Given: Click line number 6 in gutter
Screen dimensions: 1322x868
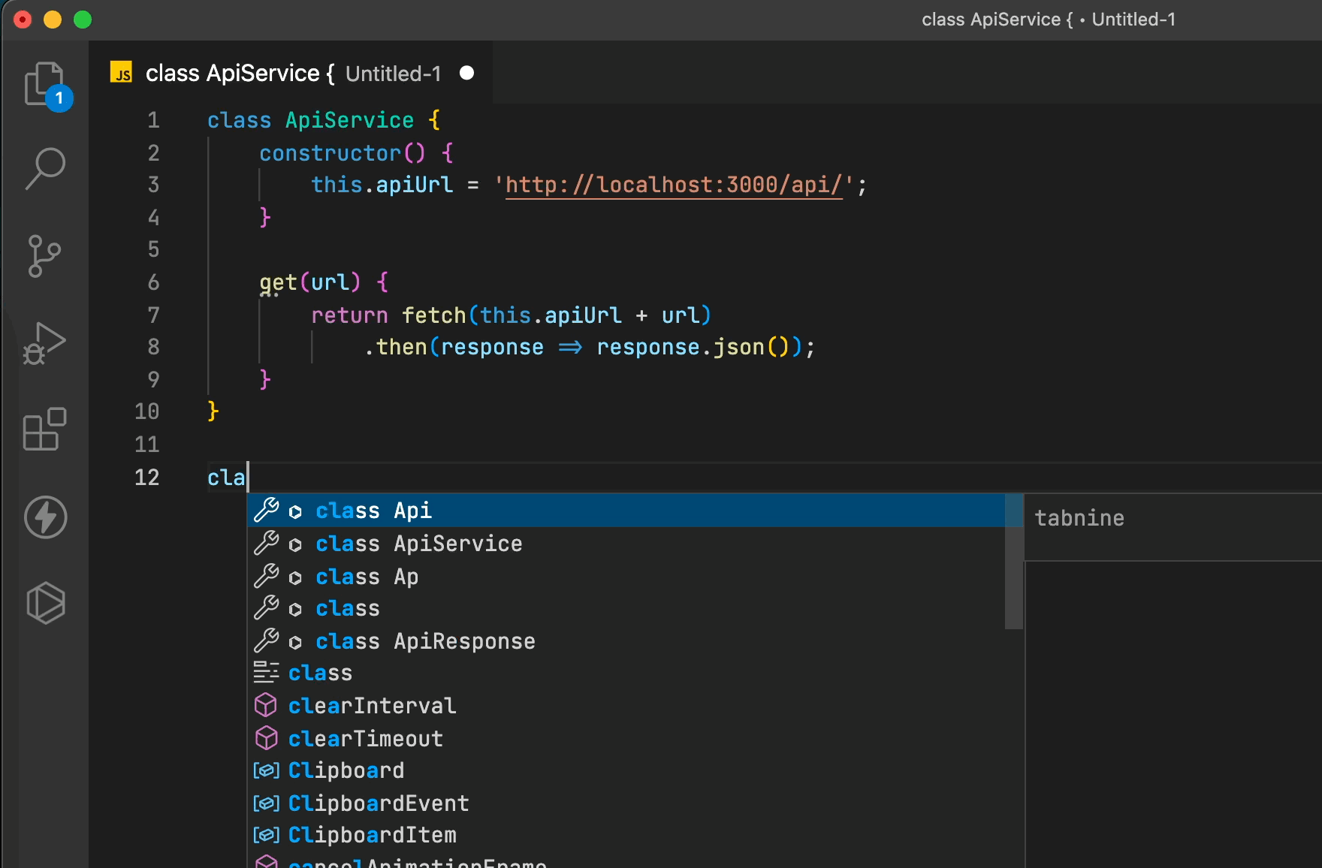Looking at the screenshot, I should [x=153, y=282].
